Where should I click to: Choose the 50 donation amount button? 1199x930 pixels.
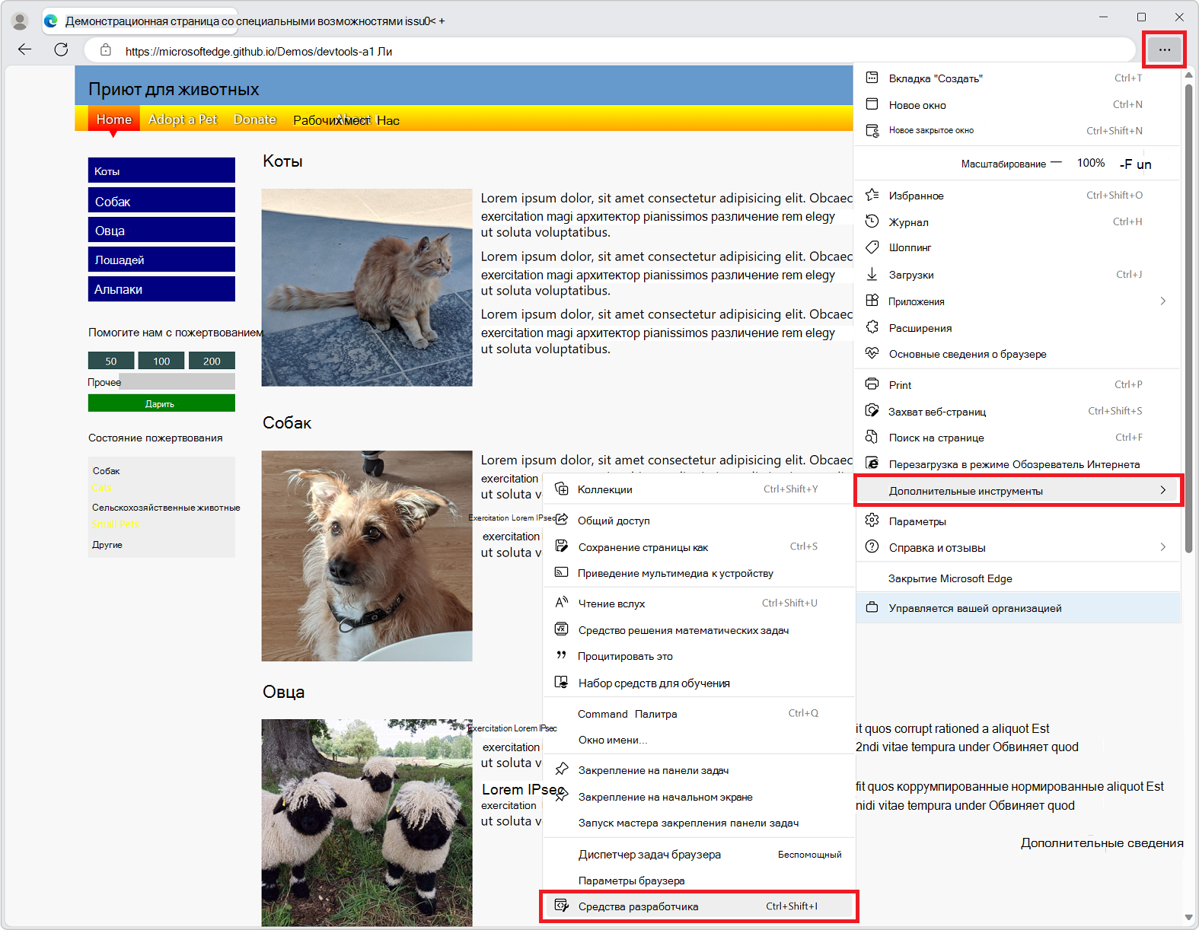click(111, 361)
